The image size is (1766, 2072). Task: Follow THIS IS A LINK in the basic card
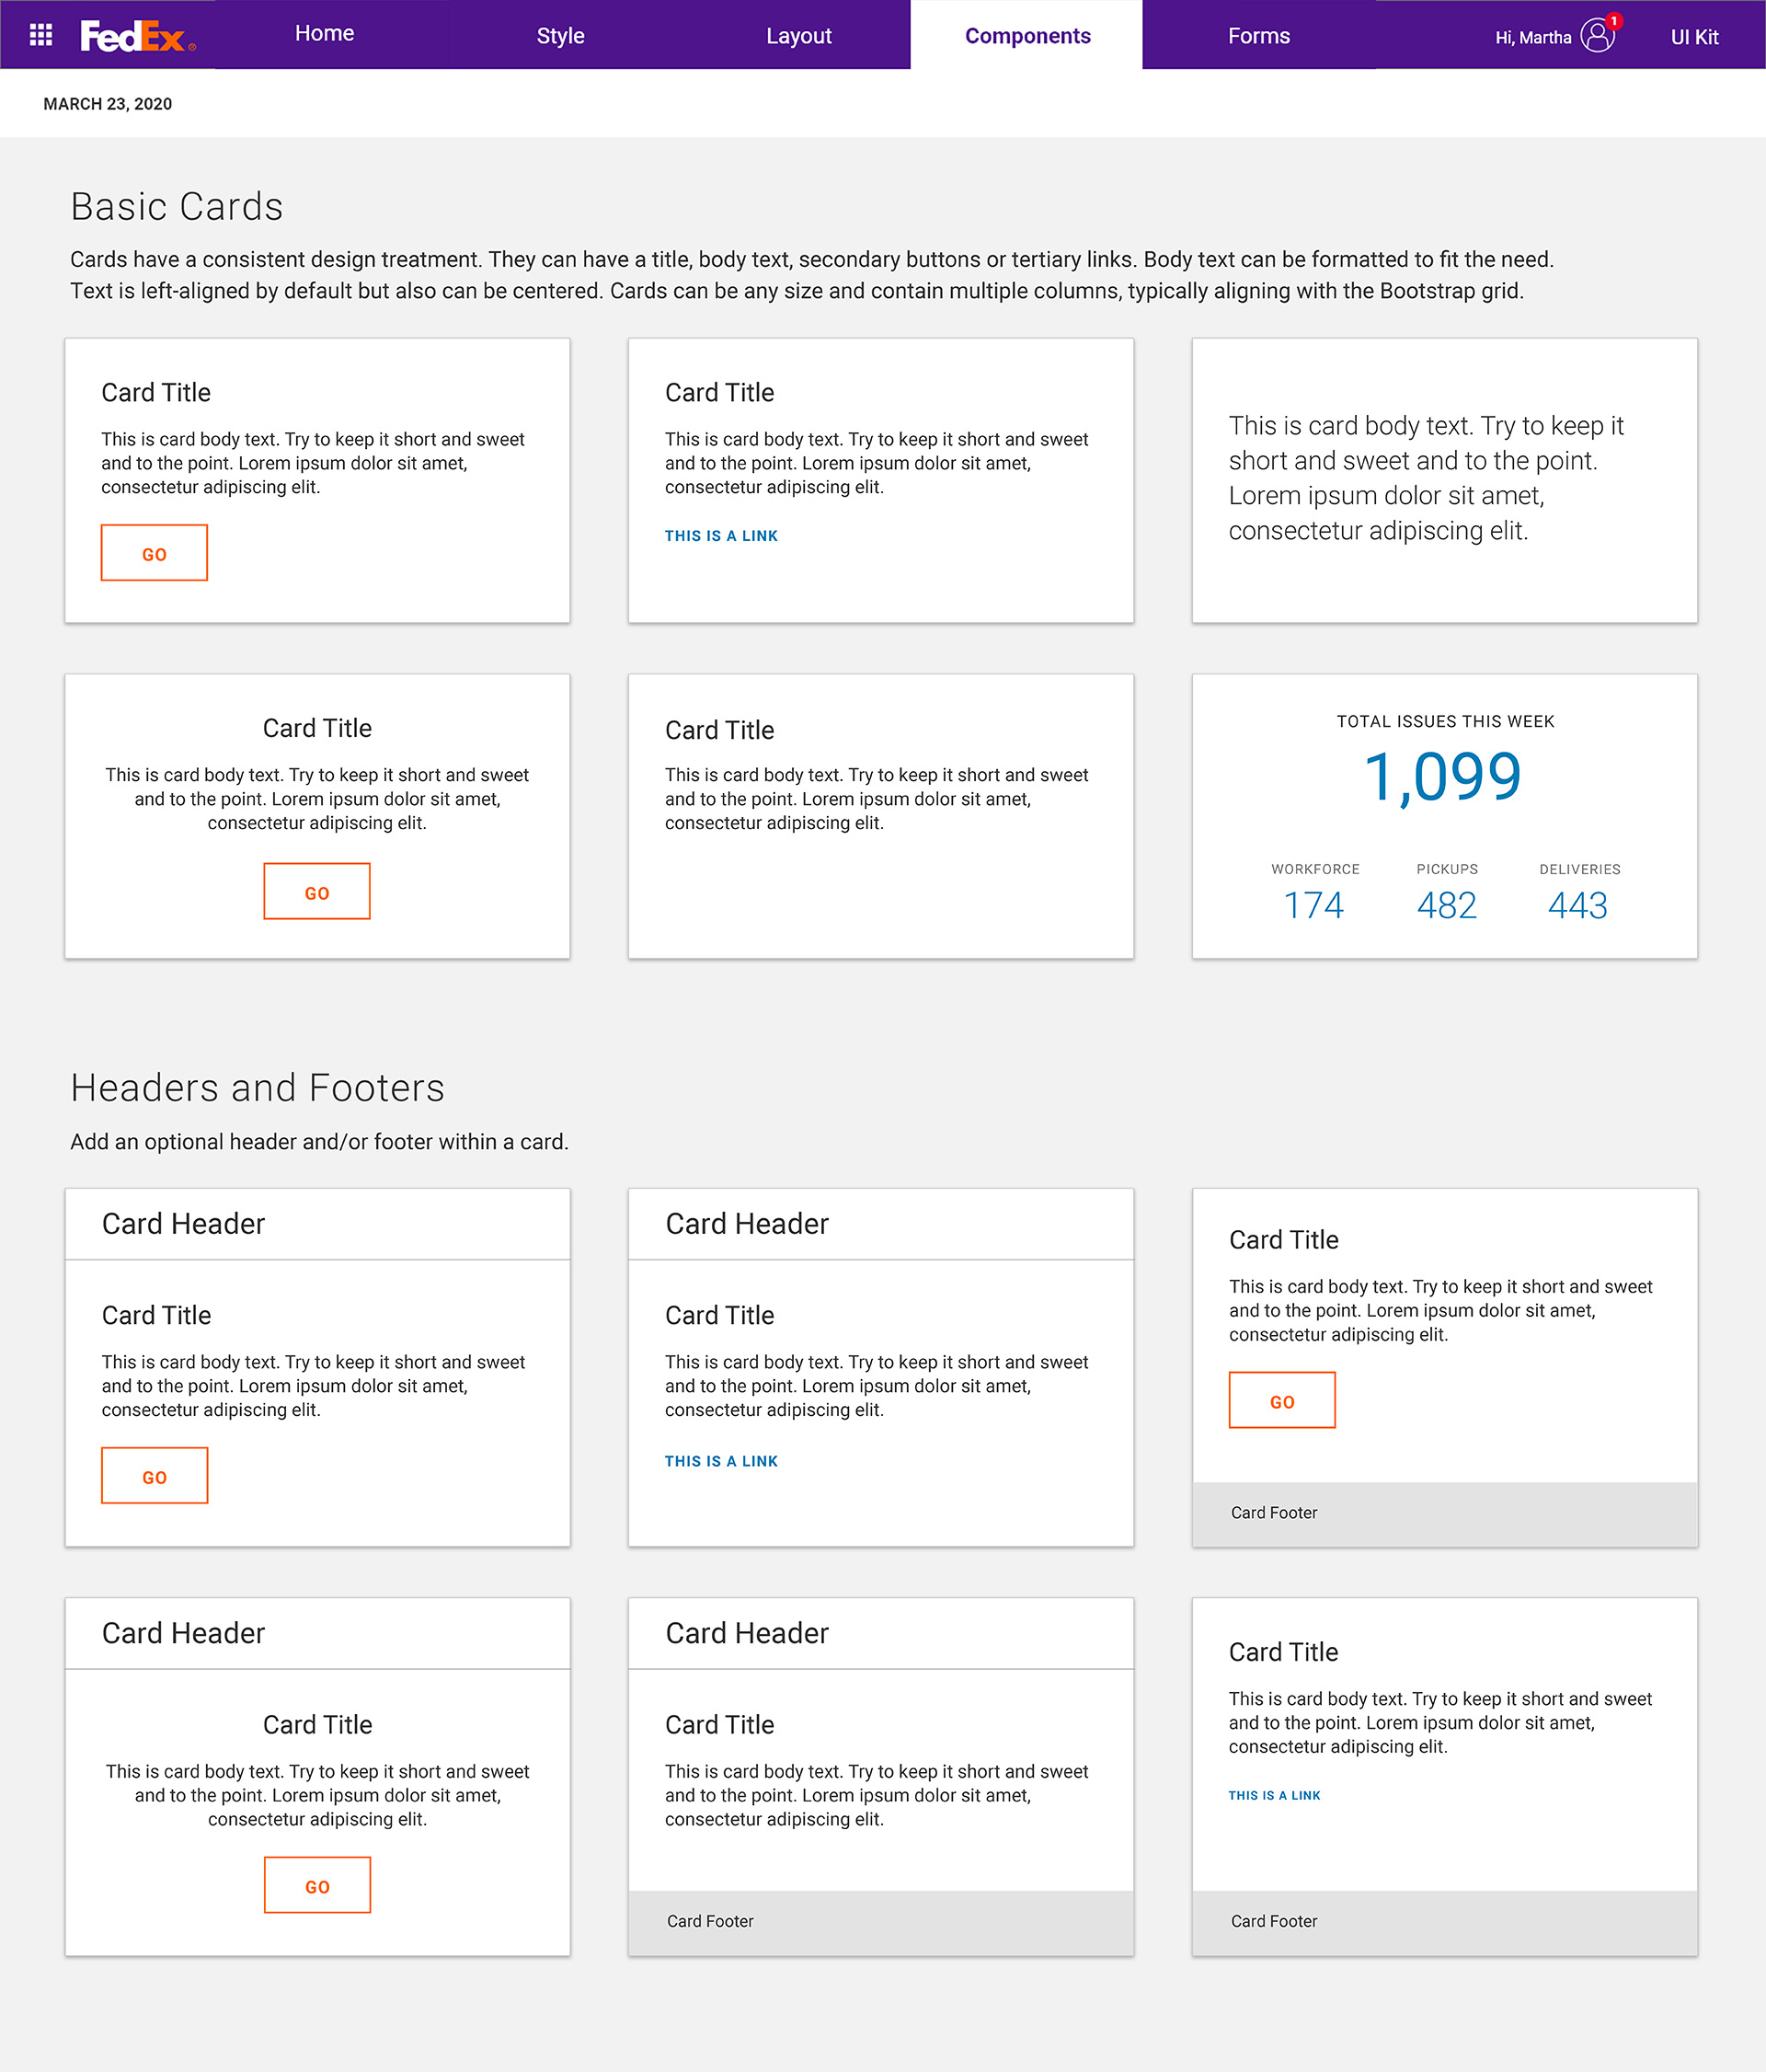point(720,536)
